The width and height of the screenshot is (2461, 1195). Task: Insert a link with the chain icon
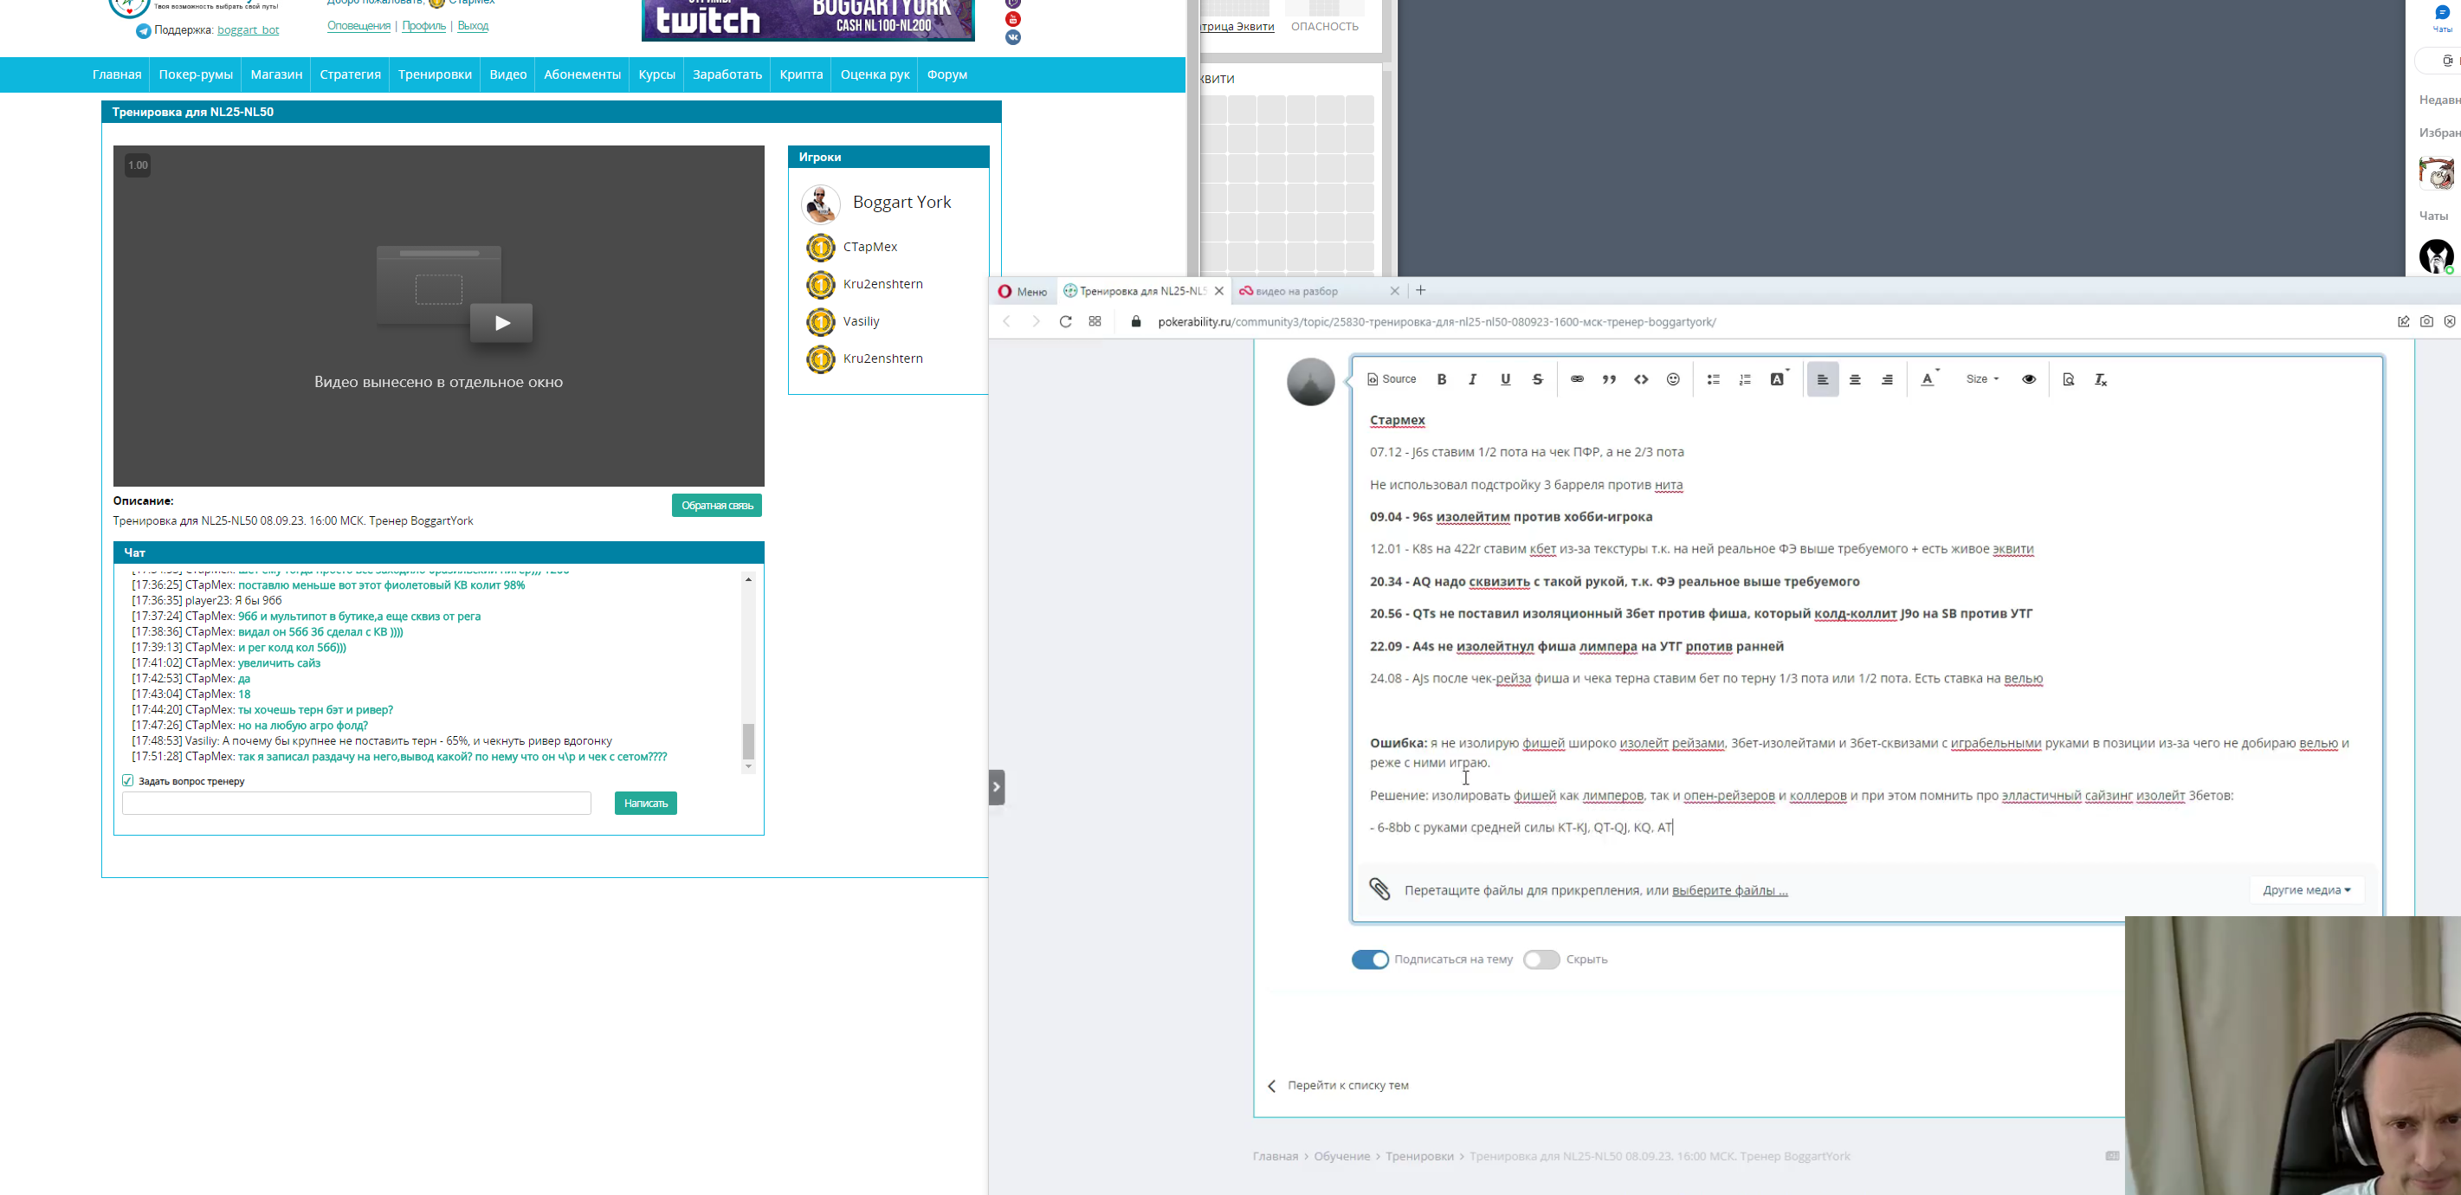(1577, 379)
